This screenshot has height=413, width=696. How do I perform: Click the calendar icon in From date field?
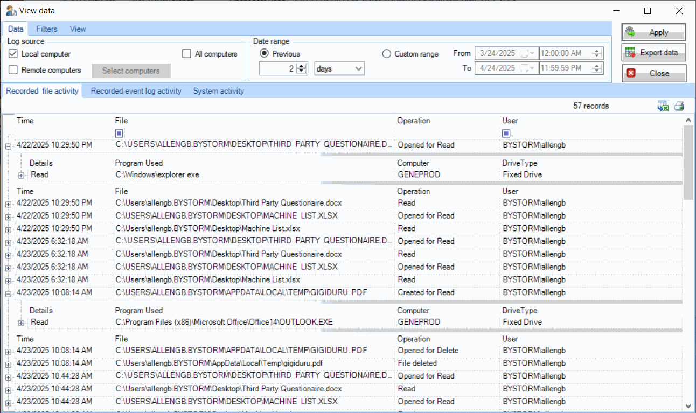click(525, 53)
